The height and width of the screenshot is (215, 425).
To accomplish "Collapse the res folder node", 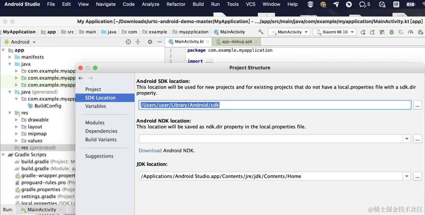I will click(10, 113).
